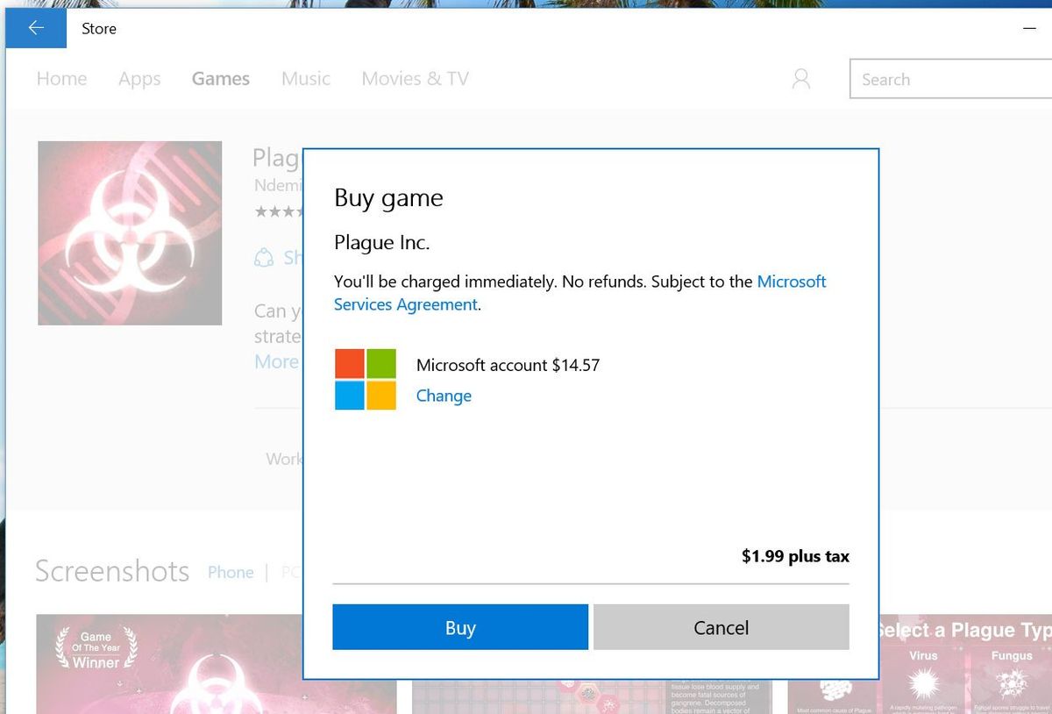Screen dimensions: 1052x714
Task: Click the fifth rating star for Plague Inc.
Action: [x=320, y=211]
